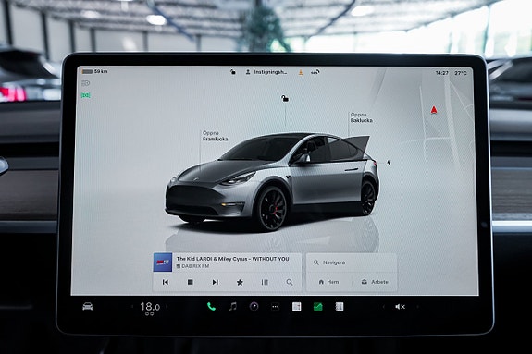The width and height of the screenshot is (532, 354).
Task: Tap the charge port lightning icon
Action: 389,163
